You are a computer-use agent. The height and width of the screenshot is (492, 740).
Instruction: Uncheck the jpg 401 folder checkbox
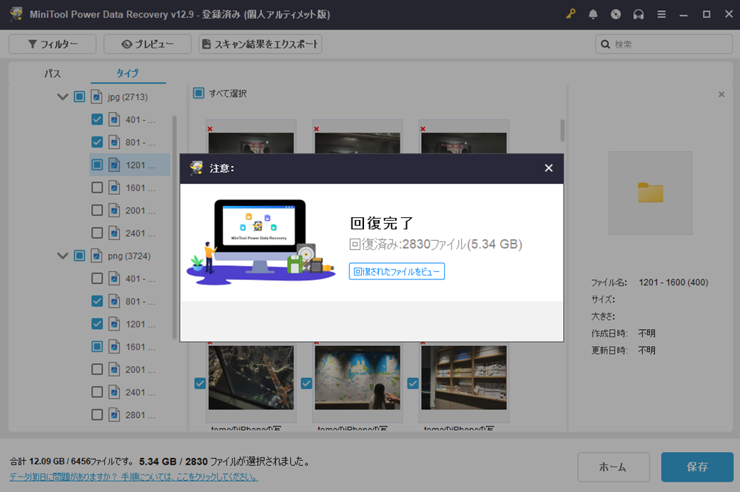click(x=97, y=119)
